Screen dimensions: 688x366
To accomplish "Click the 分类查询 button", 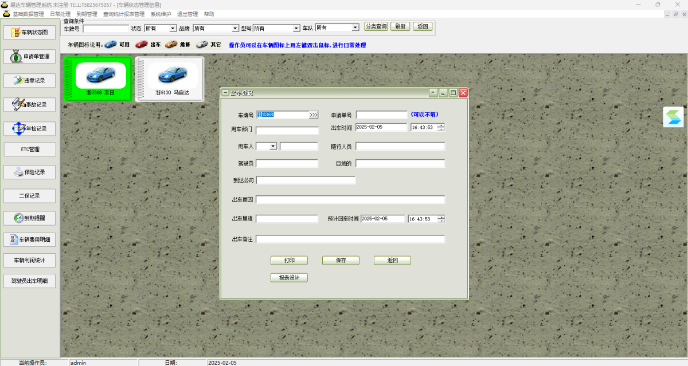I will click(376, 26).
